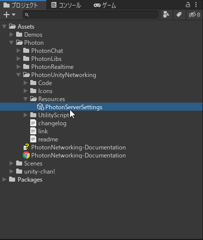Switch to the コンソール tab
This screenshot has height=240, width=203.
pyautogui.click(x=66, y=5)
